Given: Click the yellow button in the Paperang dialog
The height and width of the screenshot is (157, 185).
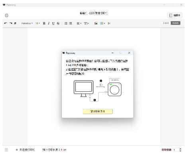Looking at the screenshot, I should coord(98,111).
